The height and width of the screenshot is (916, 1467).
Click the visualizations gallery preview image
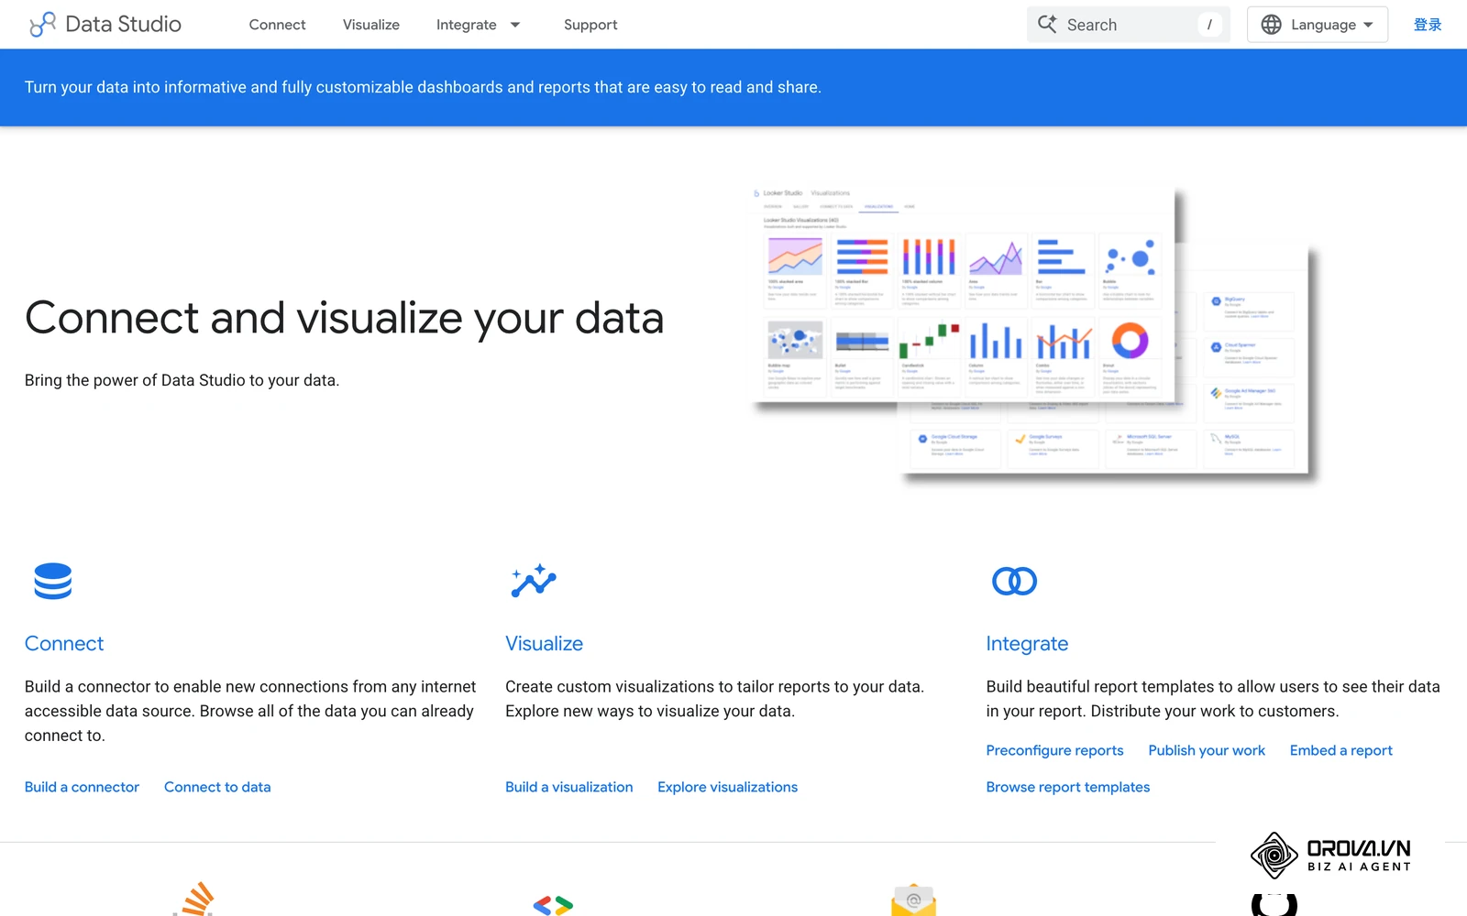point(1033,333)
